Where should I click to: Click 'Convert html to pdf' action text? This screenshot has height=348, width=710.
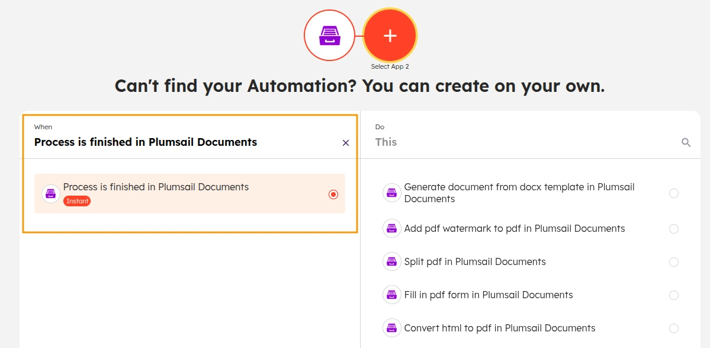coord(499,328)
